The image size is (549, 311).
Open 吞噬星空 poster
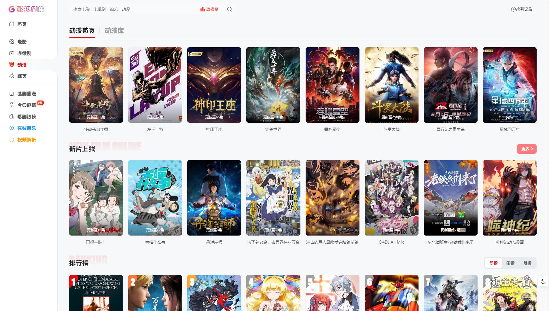(332, 85)
